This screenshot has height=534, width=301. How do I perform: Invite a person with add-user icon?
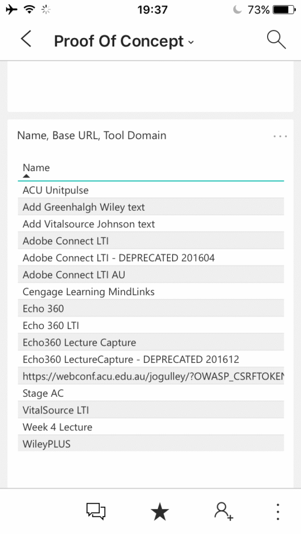pos(224,512)
